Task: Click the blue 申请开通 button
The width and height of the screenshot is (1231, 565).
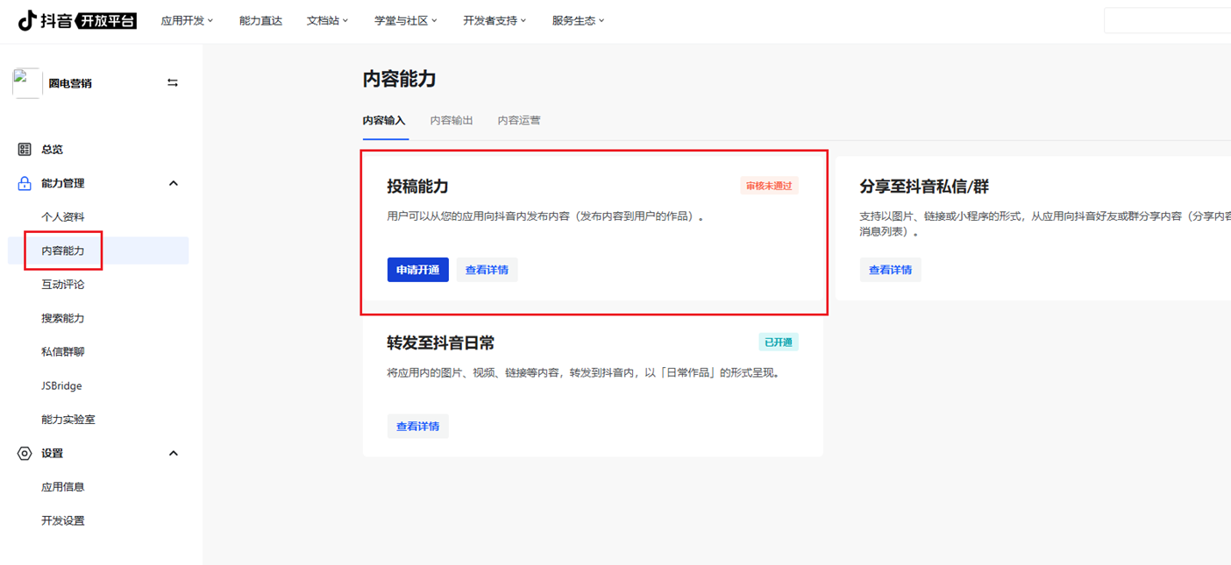Action: point(418,270)
